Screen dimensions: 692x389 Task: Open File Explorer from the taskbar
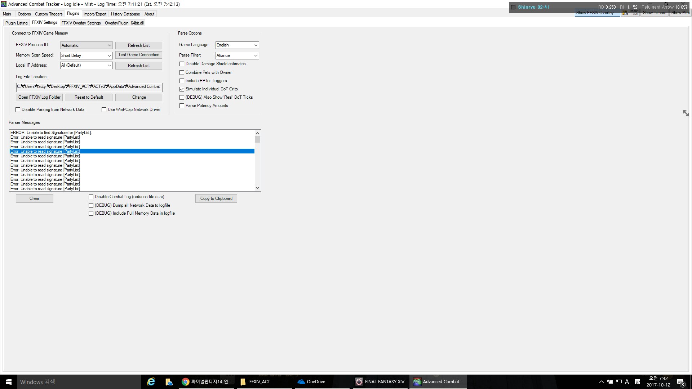pyautogui.click(x=169, y=382)
